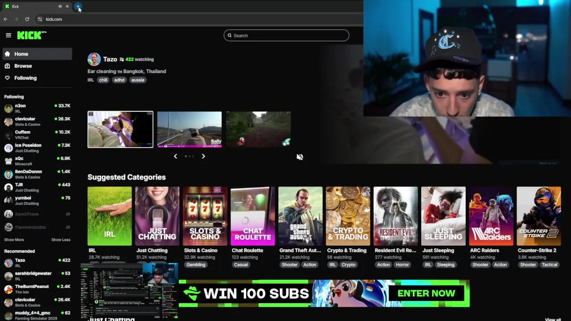Select first featured stream thumbnail
The image size is (571, 321).
(120, 129)
